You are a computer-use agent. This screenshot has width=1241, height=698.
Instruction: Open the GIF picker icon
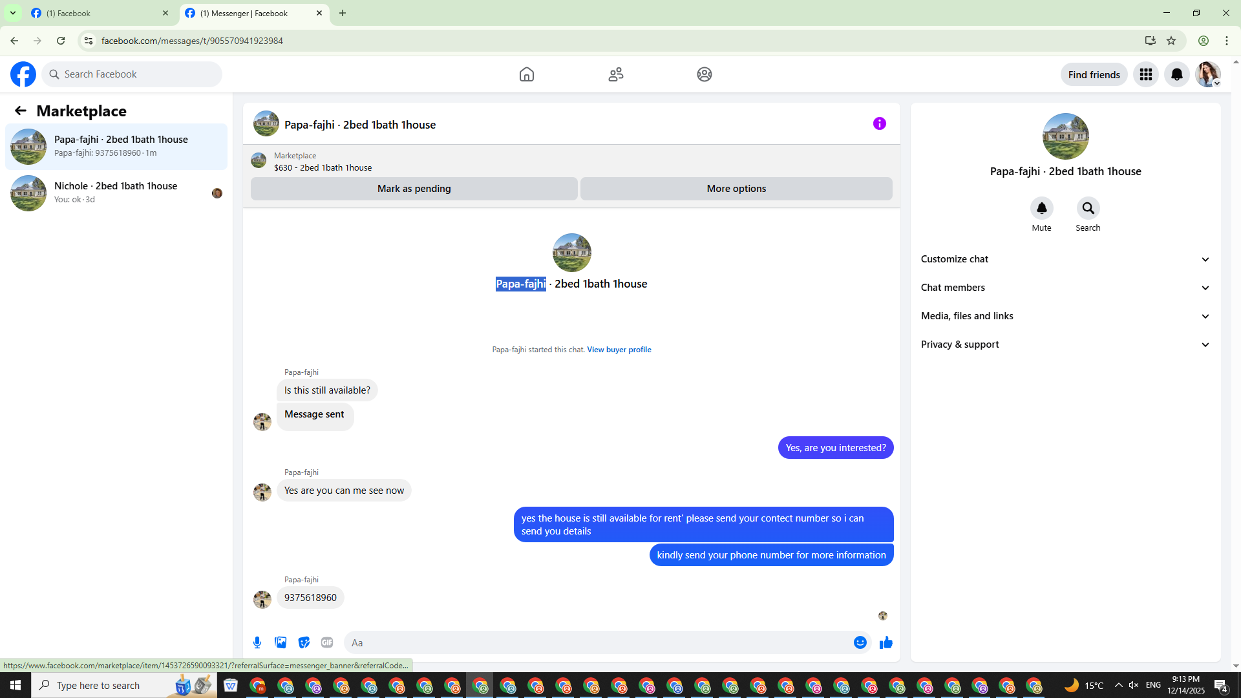[327, 642]
